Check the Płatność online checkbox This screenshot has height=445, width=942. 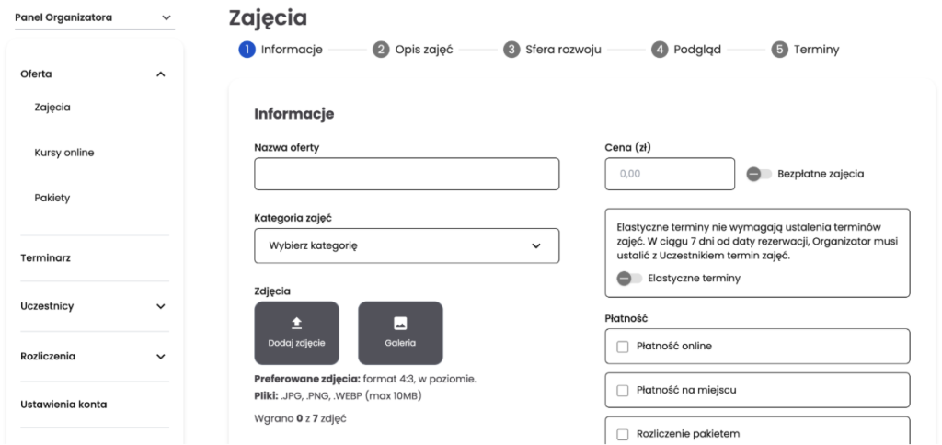coord(623,347)
